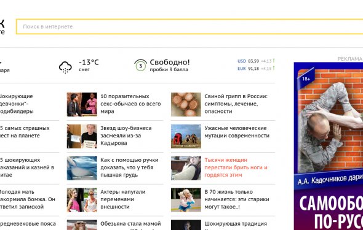Click the 18+ badge on the ad

tap(306, 79)
